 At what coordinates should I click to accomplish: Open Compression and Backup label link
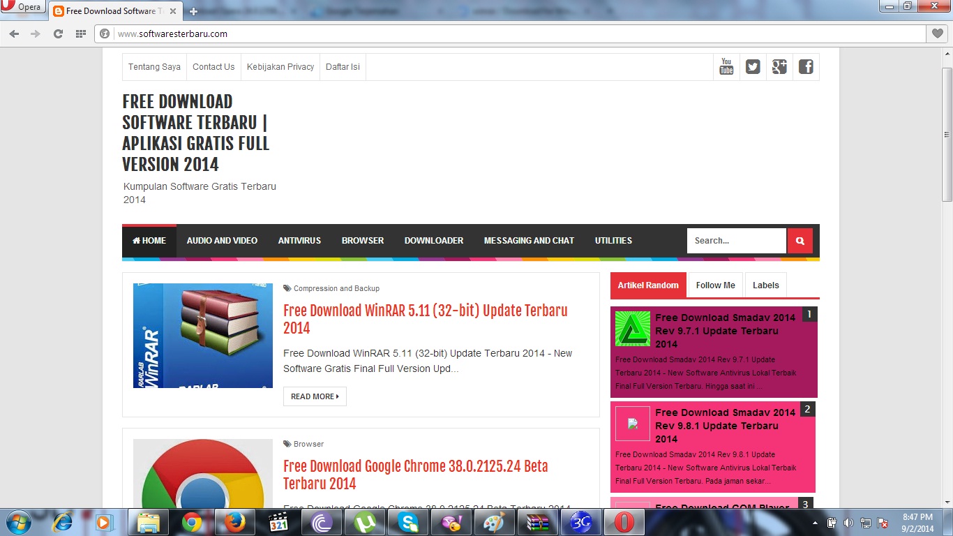[336, 288]
